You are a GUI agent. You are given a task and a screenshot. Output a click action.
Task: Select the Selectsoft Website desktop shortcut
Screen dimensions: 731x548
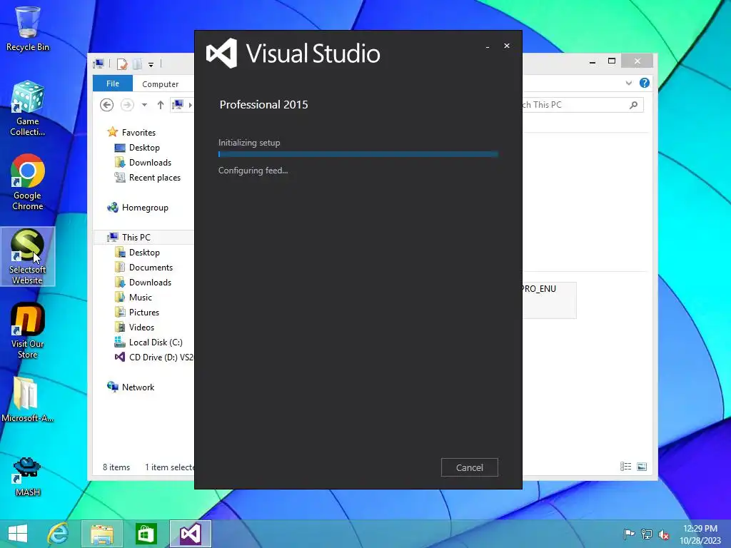coord(28,256)
